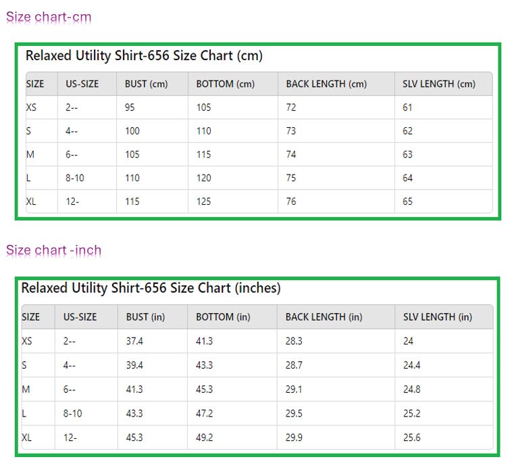Image resolution: width=514 pixels, height=472 pixels.
Task: Click the back length value 72
Action: 290,107
